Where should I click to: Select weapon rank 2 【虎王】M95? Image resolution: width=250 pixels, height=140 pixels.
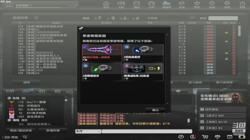[222, 115]
